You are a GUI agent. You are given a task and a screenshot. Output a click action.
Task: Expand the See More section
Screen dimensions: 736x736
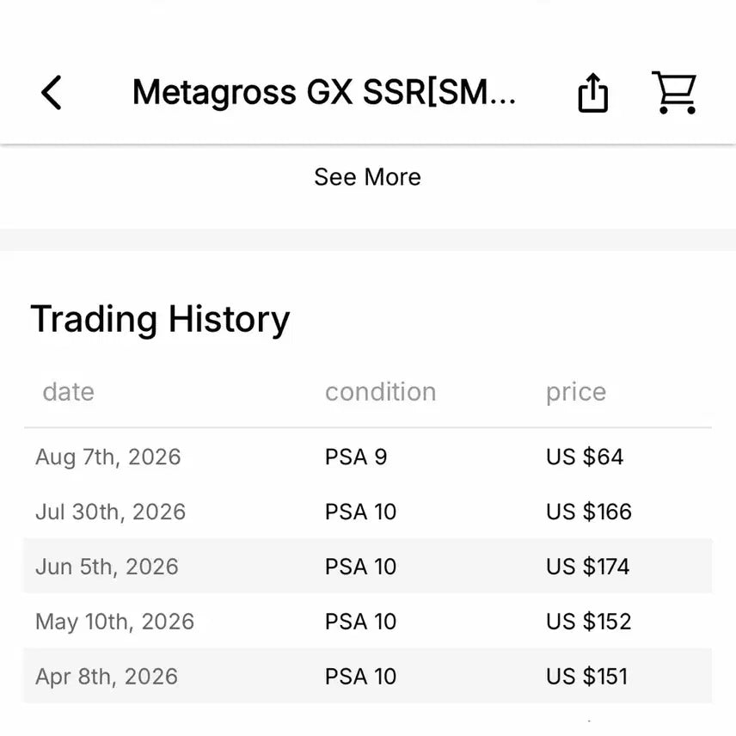click(x=367, y=177)
